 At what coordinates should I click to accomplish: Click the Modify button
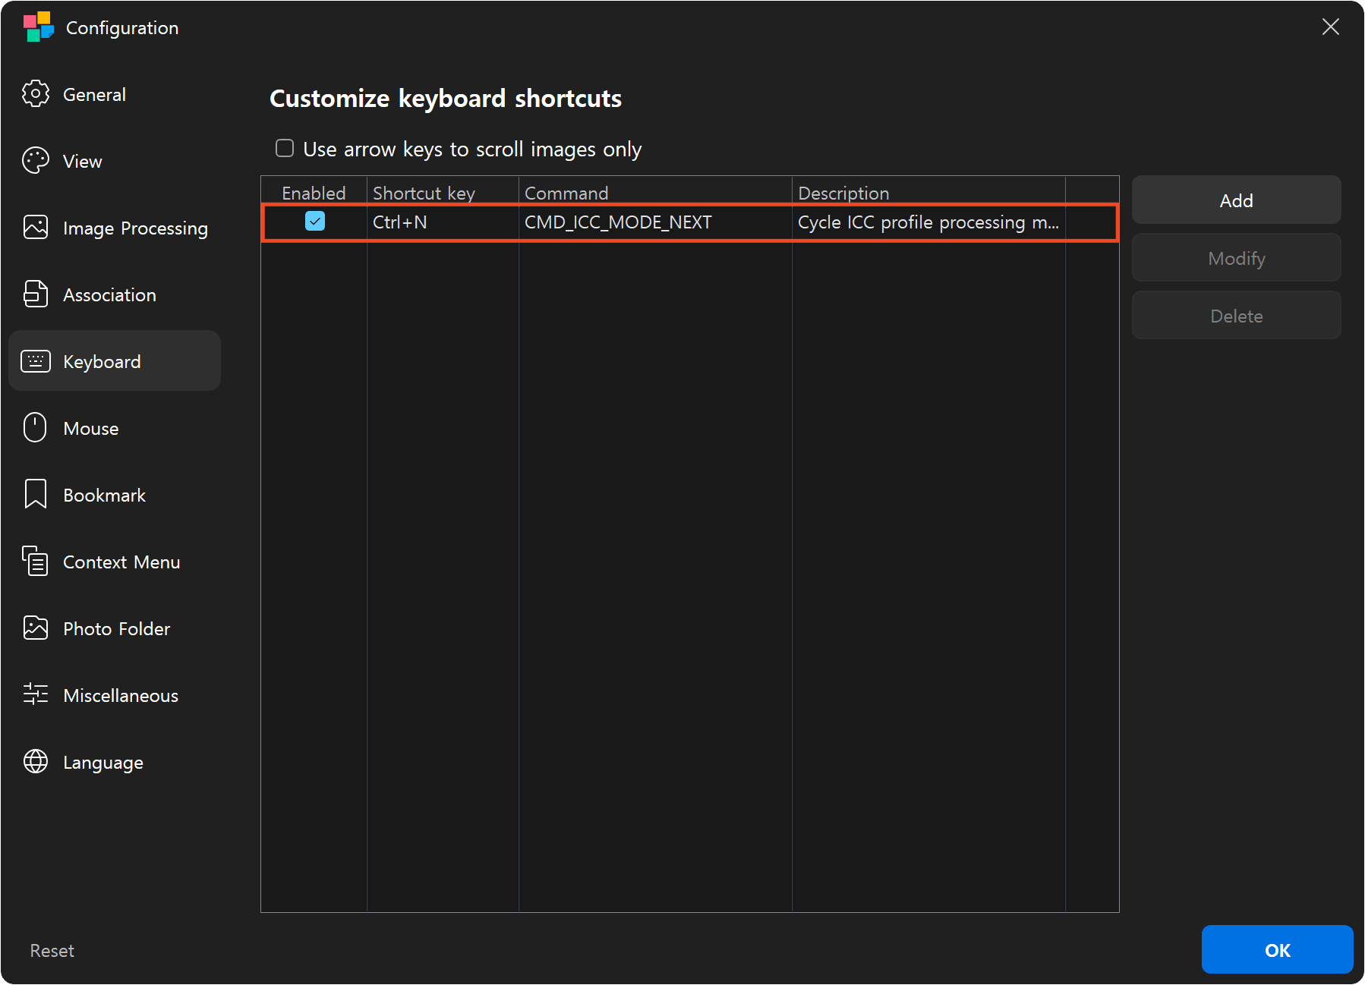coord(1236,258)
